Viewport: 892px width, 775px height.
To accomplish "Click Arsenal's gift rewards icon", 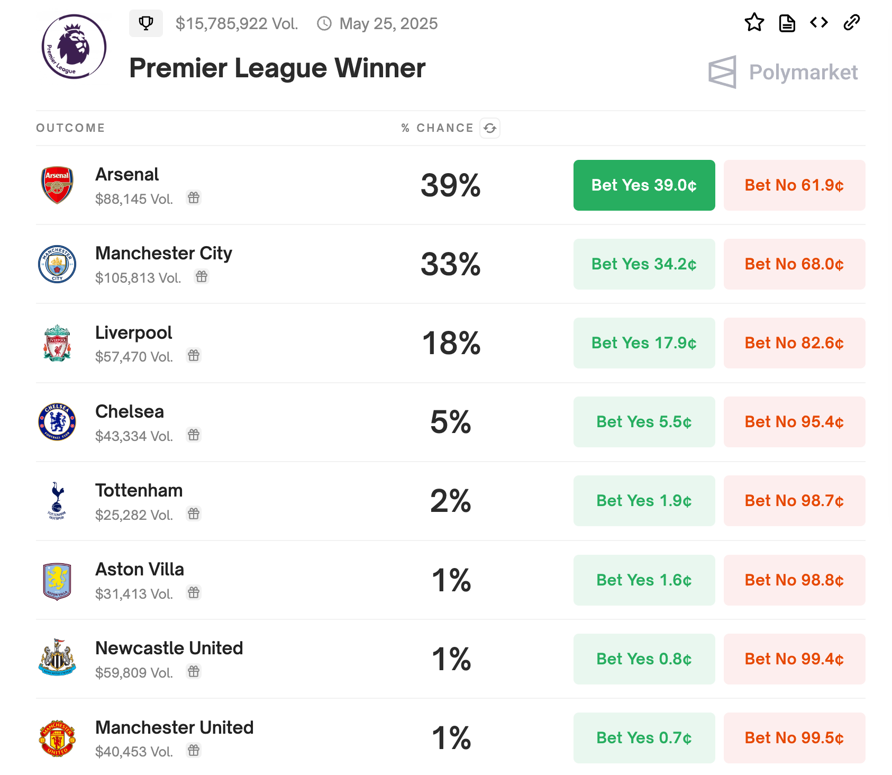I will point(194,198).
